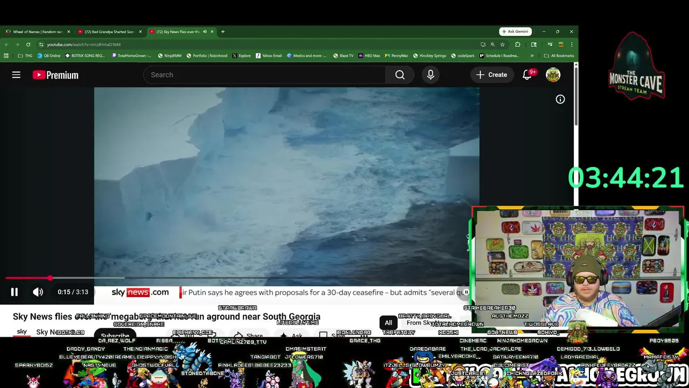
Task: Click the youtube.com address bar
Action: coord(258,45)
